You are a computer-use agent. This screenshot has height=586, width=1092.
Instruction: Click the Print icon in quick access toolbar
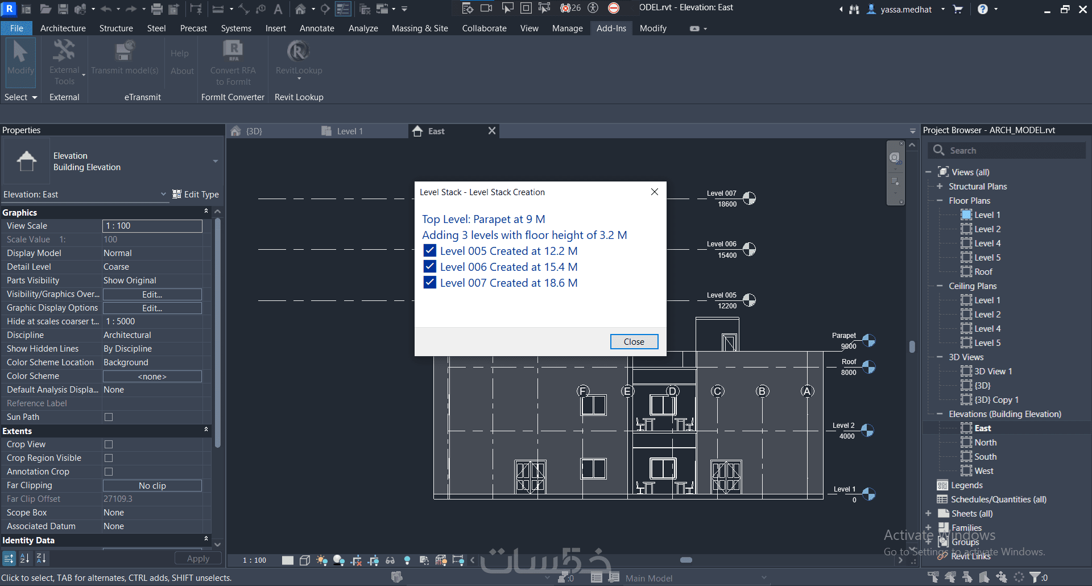(157, 9)
